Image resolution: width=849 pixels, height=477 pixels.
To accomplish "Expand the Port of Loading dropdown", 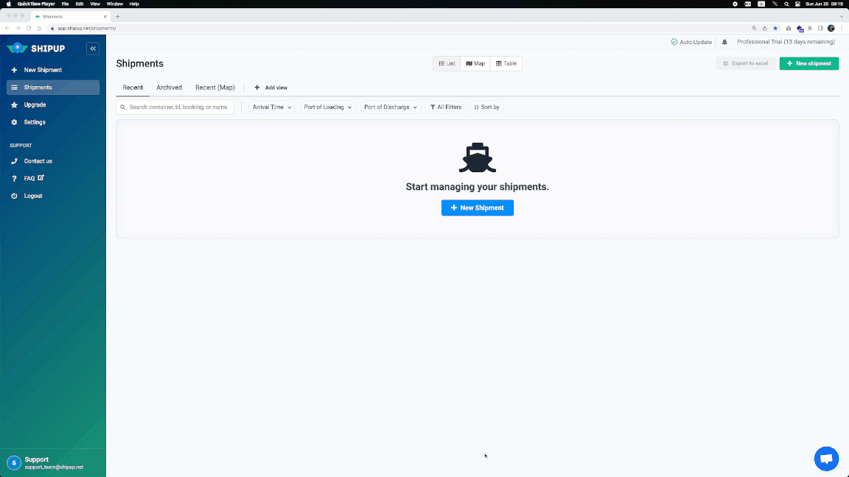I will 327,107.
